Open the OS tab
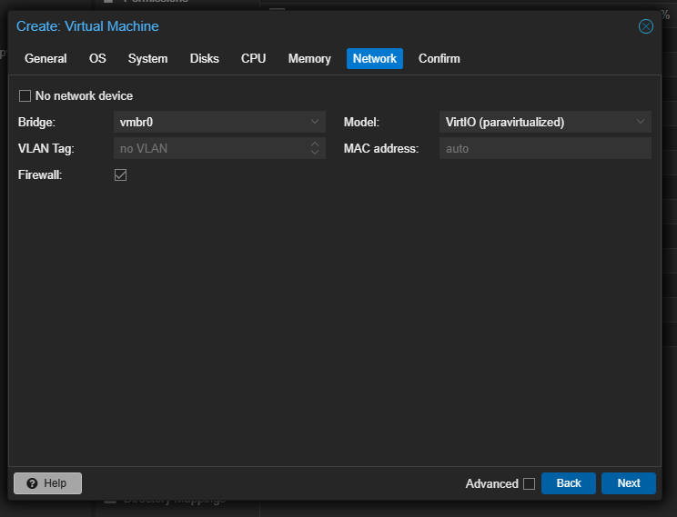The height and width of the screenshot is (517, 677). click(97, 59)
